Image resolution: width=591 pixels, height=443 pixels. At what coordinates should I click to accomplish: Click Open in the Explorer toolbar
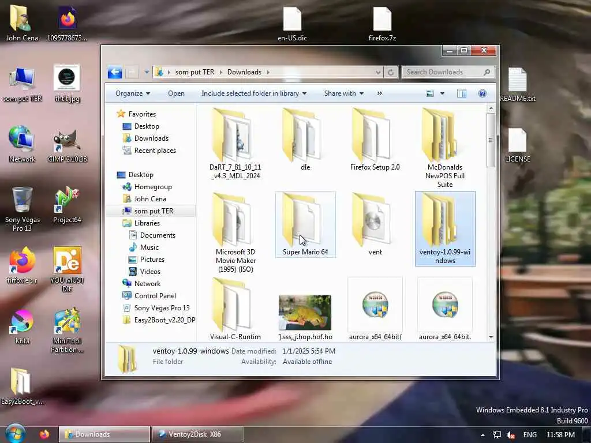pyautogui.click(x=176, y=93)
